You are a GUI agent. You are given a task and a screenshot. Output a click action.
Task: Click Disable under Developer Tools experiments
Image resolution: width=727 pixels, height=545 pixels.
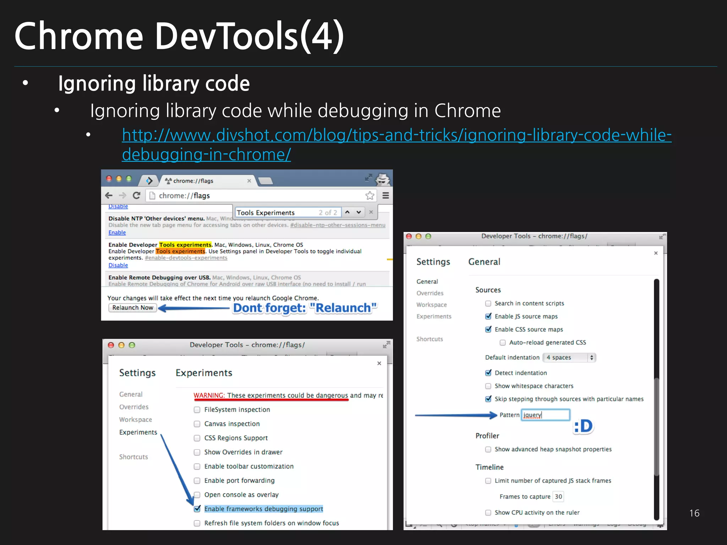(x=118, y=265)
